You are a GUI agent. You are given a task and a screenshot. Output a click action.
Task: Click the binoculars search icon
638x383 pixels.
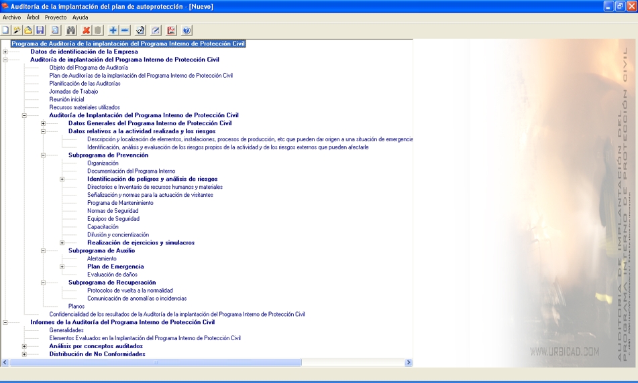tap(71, 30)
